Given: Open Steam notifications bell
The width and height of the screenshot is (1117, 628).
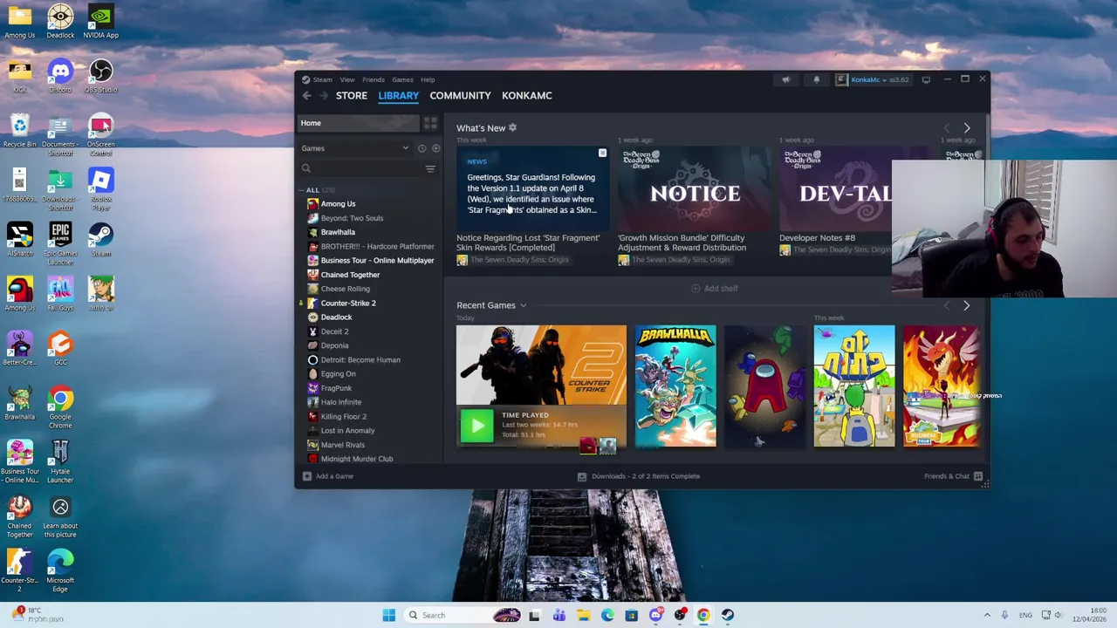Looking at the screenshot, I should 817,79.
